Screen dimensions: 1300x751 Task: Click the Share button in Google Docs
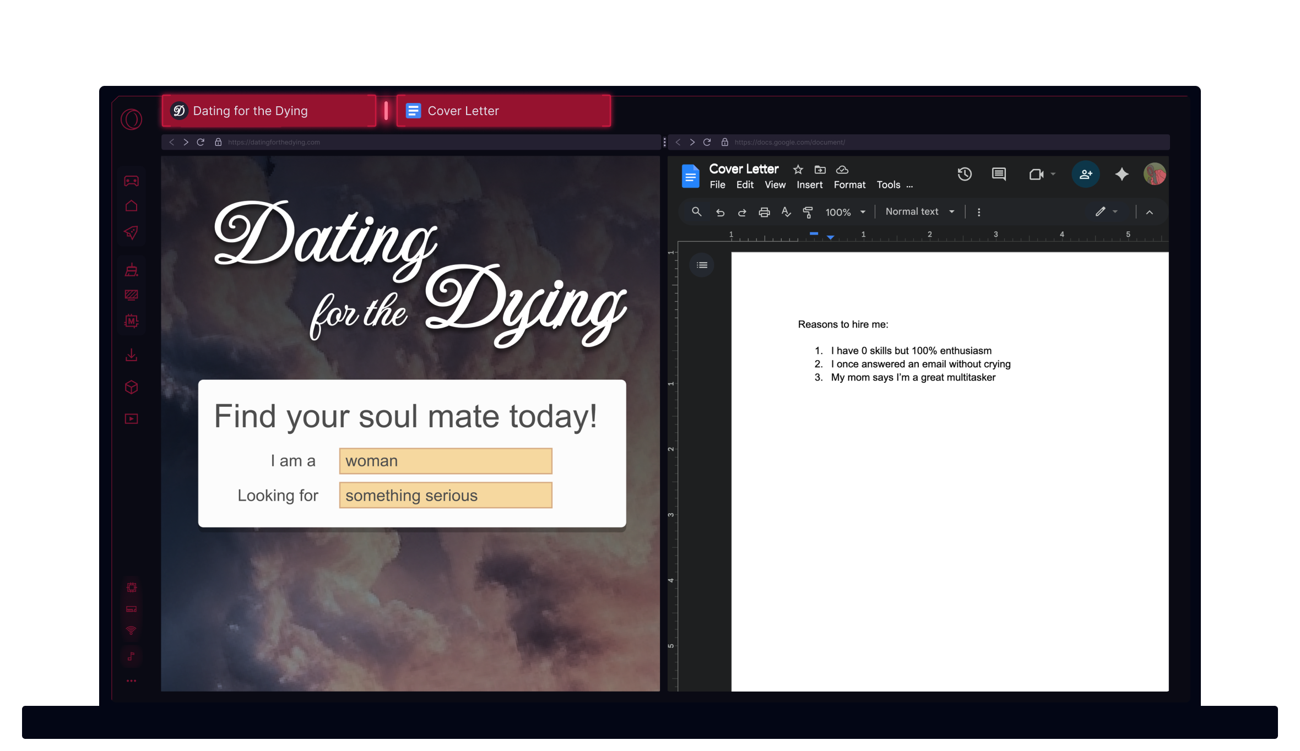[1085, 174]
